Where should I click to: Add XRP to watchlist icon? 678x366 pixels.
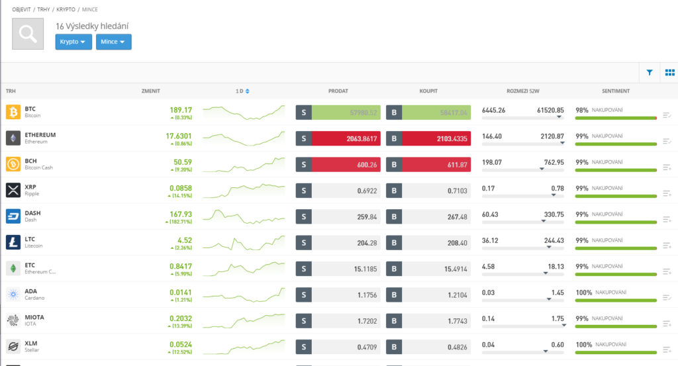point(667,193)
